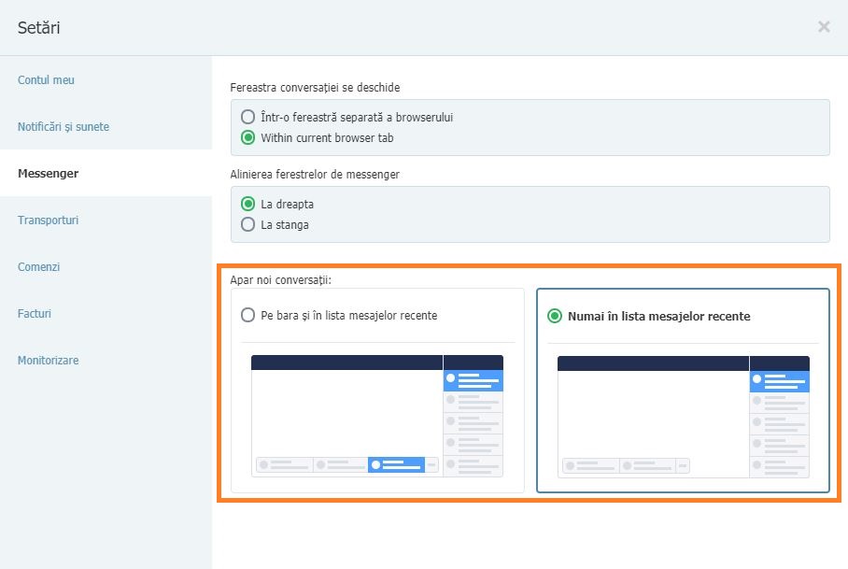This screenshot has width=848, height=569.
Task: Click the Alinierea ferestrelor de messenger label
Action: tap(315, 174)
